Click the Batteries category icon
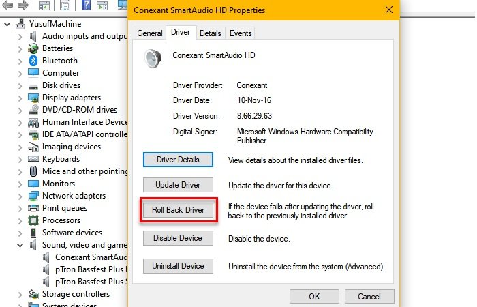This screenshot has height=307, width=477. tap(33, 48)
